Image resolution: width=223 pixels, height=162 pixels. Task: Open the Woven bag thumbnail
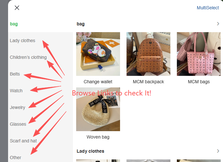pos(98,109)
